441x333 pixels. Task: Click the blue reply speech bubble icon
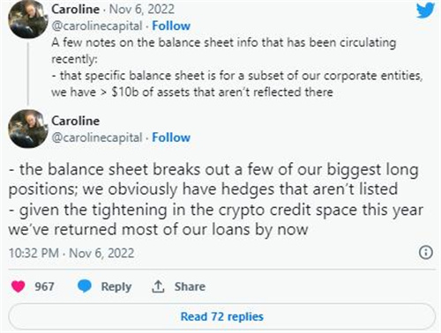click(85, 286)
